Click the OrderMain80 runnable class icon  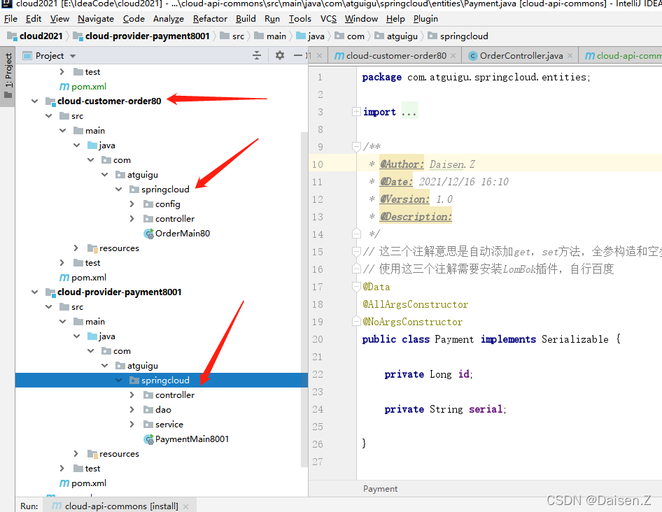pos(148,234)
